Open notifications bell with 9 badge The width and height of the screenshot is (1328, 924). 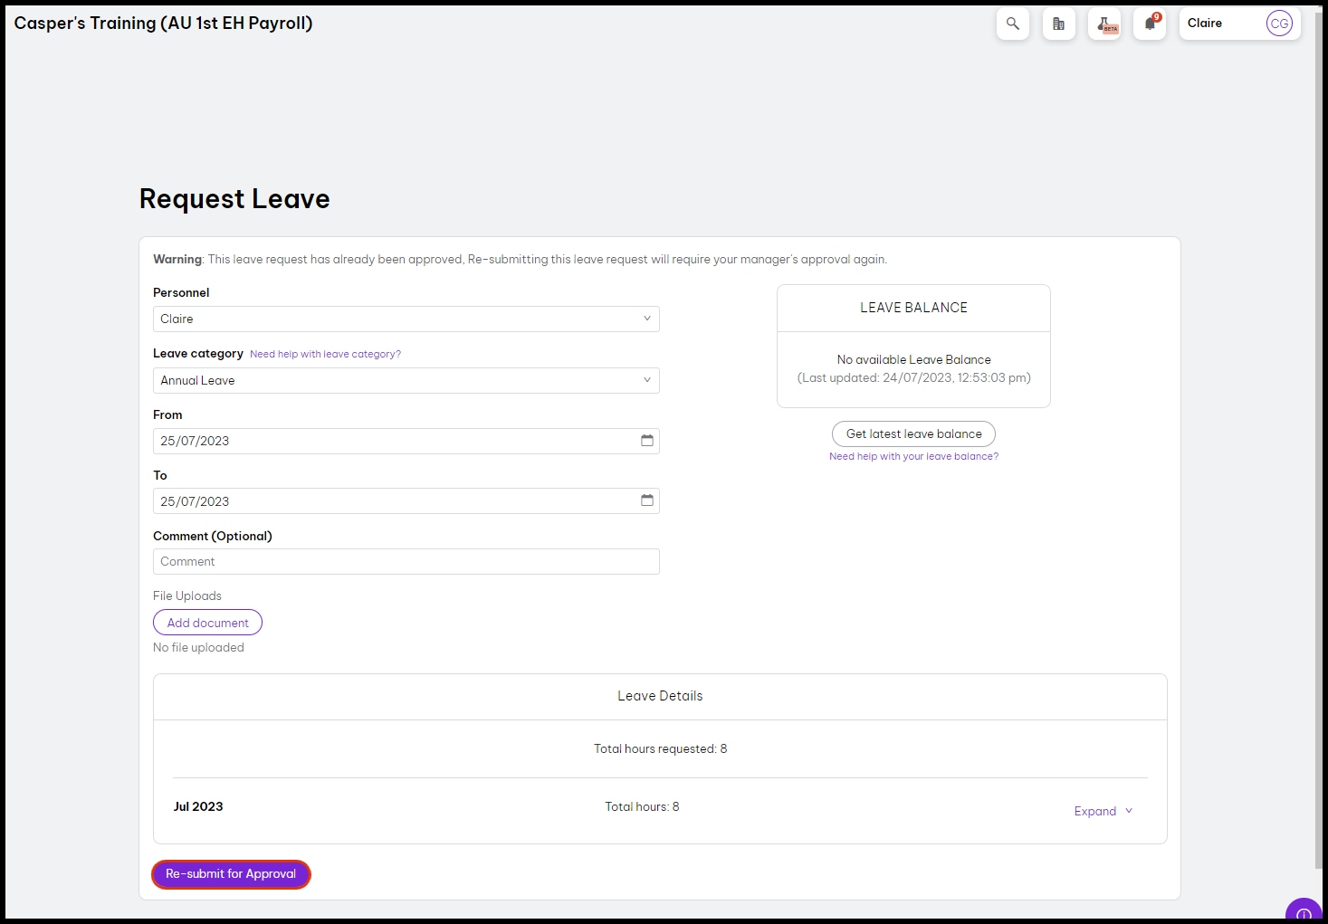pyautogui.click(x=1150, y=24)
